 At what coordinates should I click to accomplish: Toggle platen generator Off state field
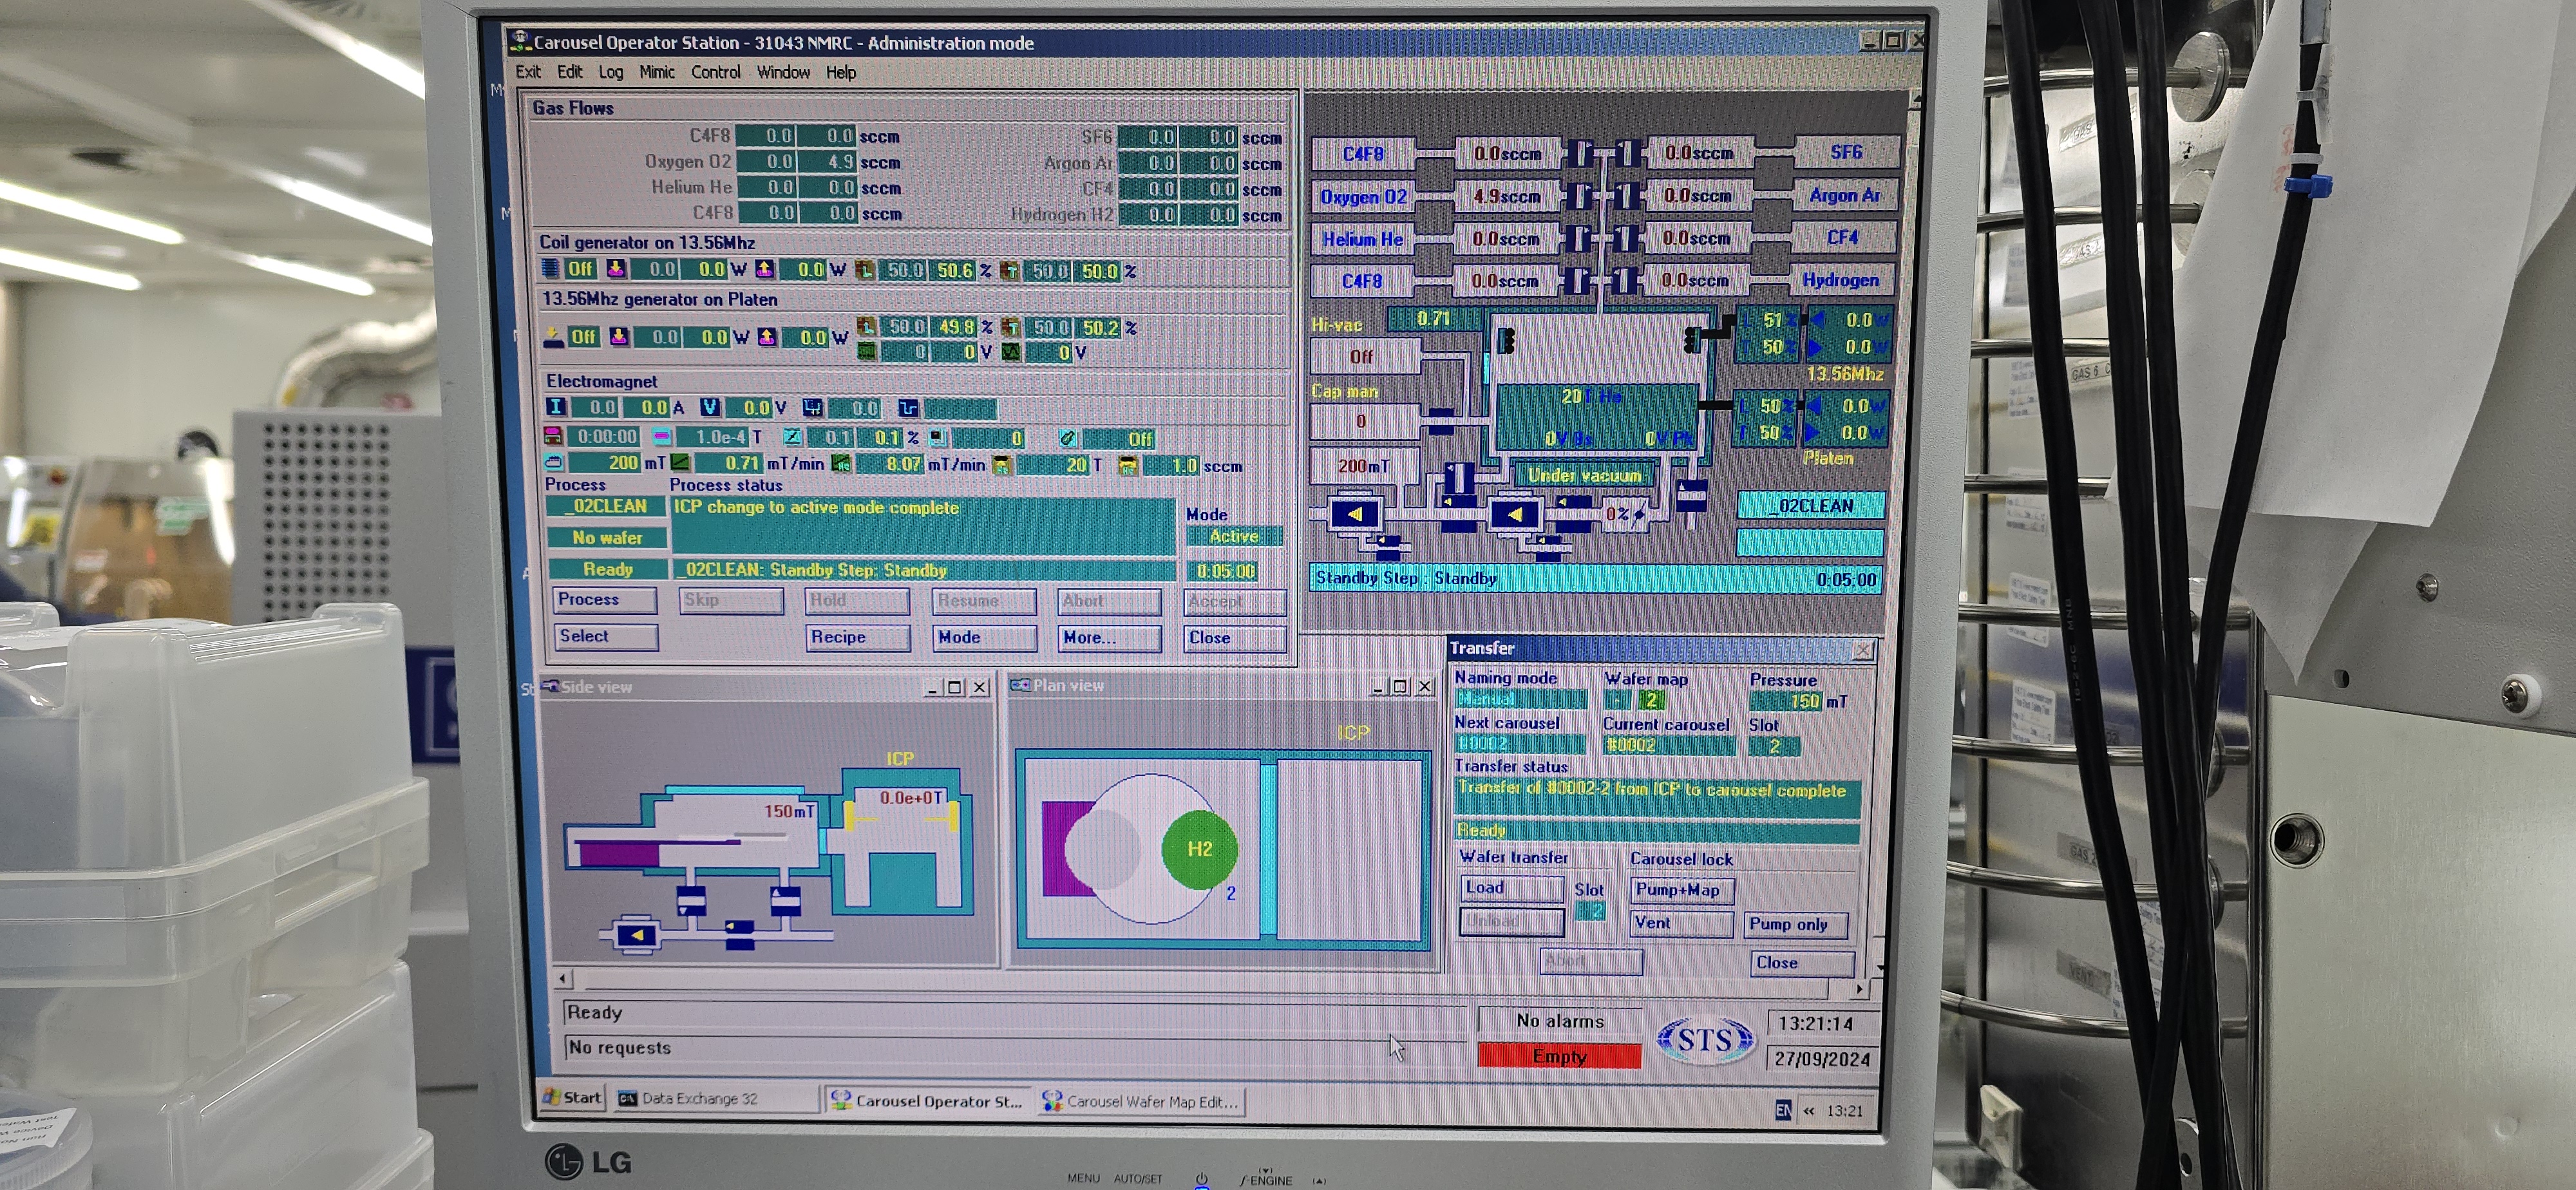point(583,337)
